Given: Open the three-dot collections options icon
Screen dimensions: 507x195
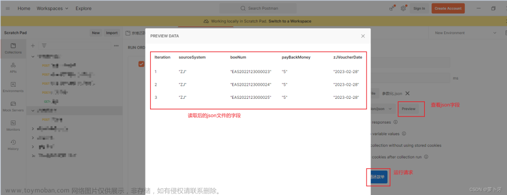Looking at the screenshot, I should [117, 46].
